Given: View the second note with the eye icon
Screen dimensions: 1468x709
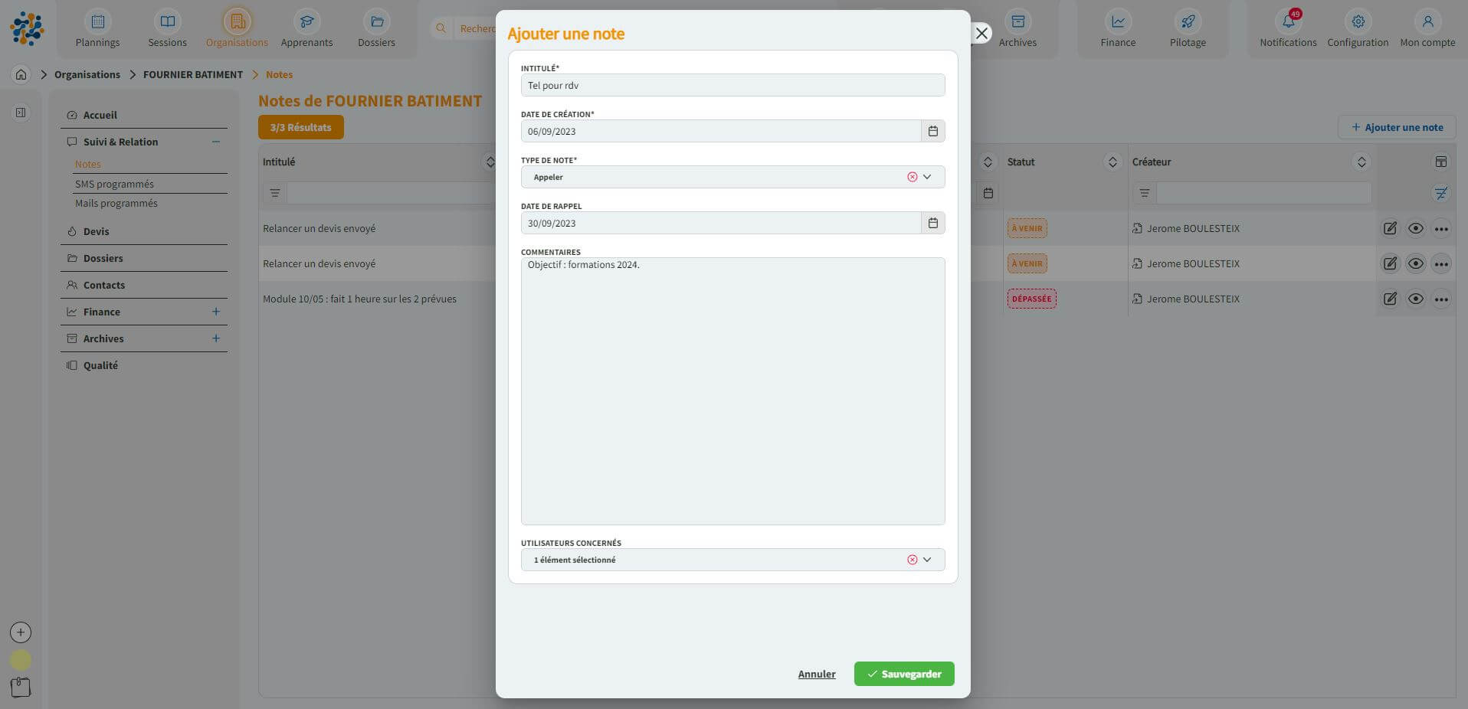Looking at the screenshot, I should tap(1415, 263).
